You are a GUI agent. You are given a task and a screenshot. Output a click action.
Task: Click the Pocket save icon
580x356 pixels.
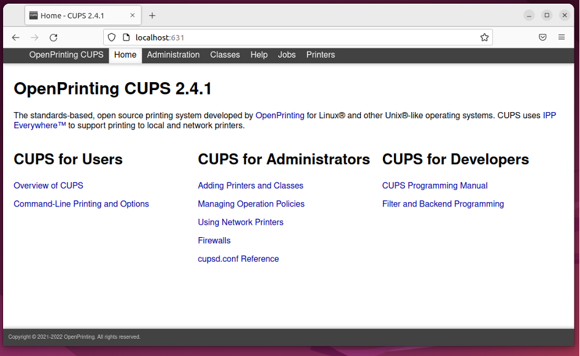(x=543, y=37)
